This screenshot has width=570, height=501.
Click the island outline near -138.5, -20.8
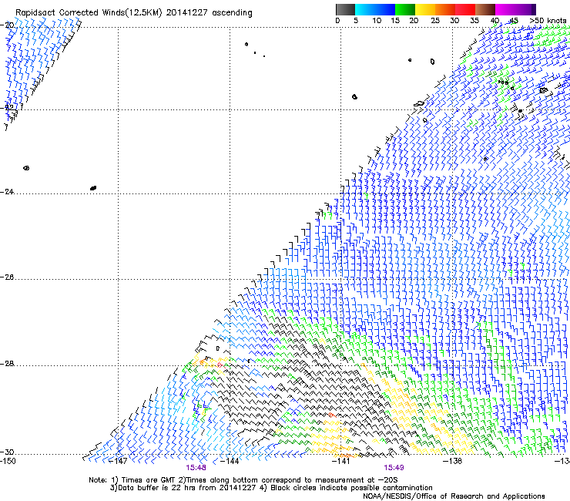pyautogui.click(x=432, y=62)
